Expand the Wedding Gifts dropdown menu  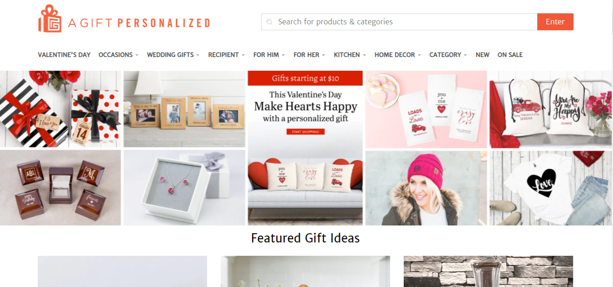173,55
